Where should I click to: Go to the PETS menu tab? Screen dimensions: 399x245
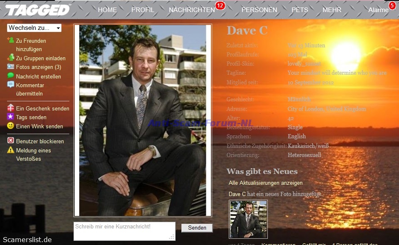[x=300, y=10]
